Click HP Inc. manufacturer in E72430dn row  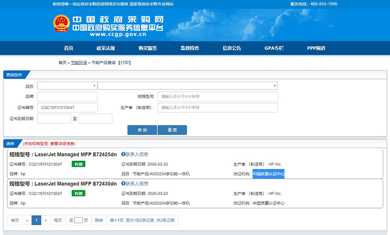pyautogui.click(x=275, y=193)
